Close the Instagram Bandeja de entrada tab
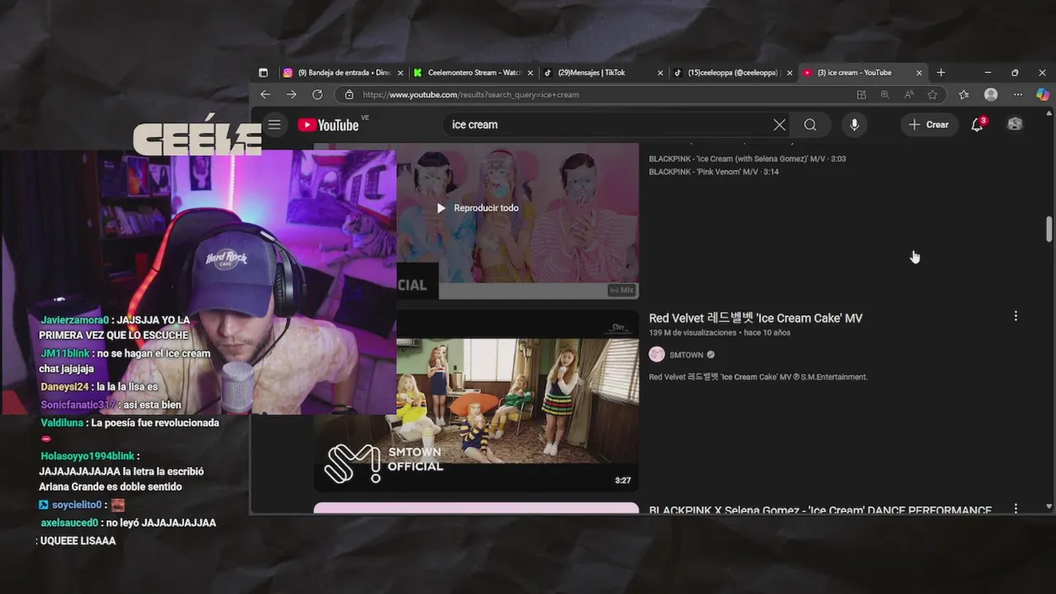The height and width of the screenshot is (594, 1056). (x=401, y=73)
